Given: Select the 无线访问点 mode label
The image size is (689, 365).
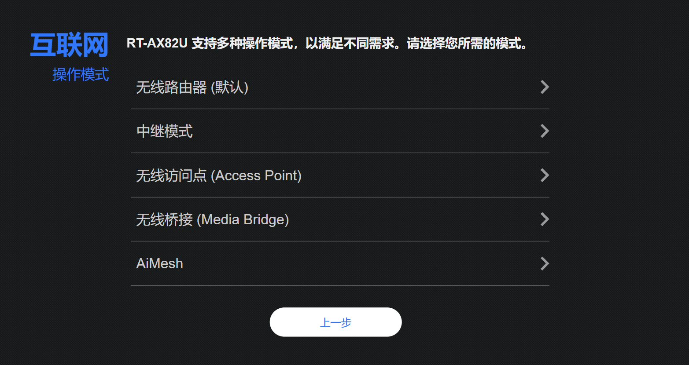Looking at the screenshot, I should click(x=171, y=175).
